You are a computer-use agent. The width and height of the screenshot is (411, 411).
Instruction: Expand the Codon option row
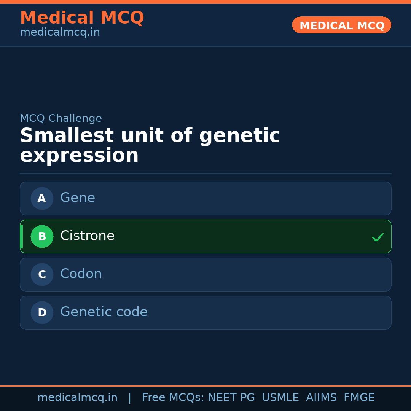[205, 274]
